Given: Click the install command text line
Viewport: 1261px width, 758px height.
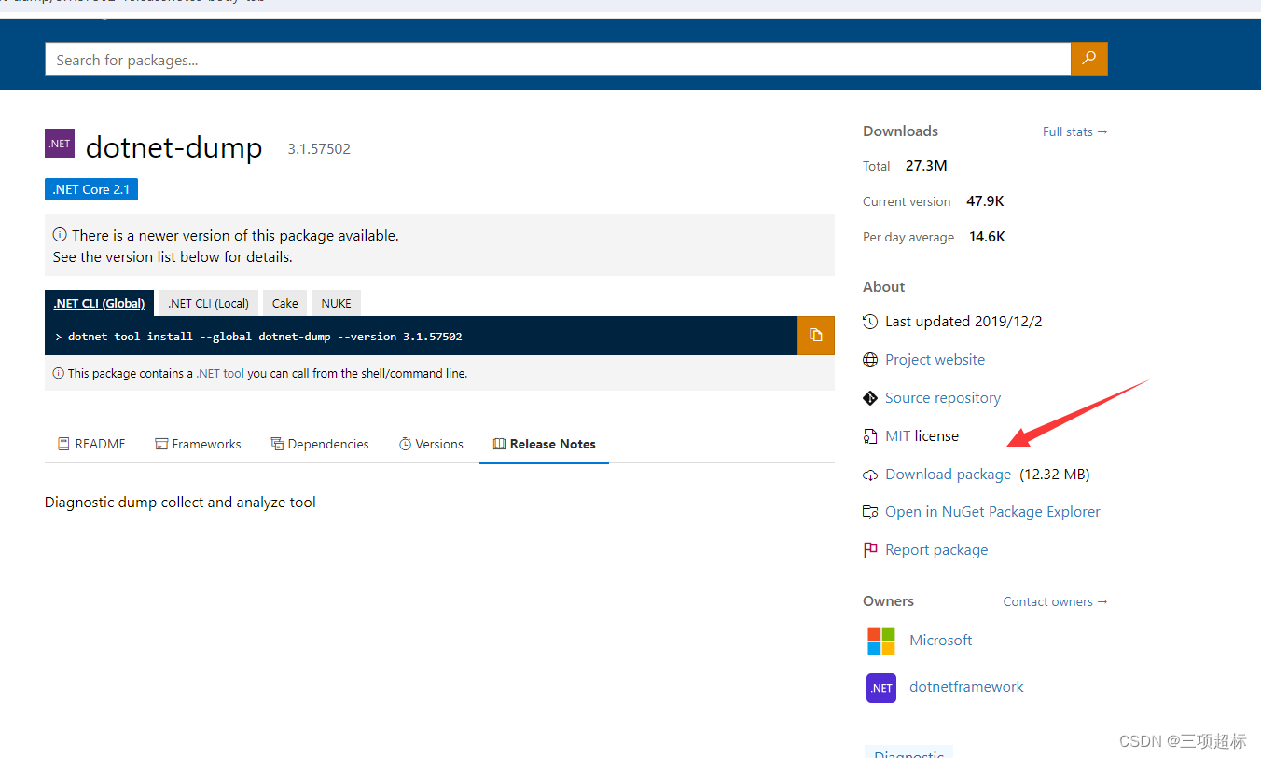Looking at the screenshot, I should [265, 336].
